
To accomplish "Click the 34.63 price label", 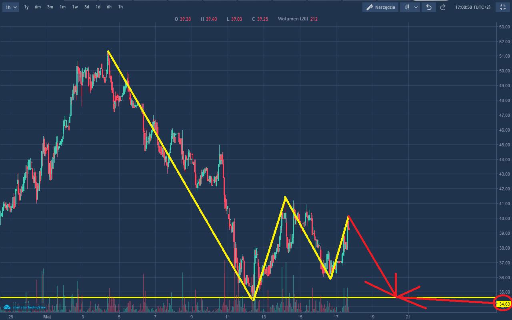I will coord(504,304).
